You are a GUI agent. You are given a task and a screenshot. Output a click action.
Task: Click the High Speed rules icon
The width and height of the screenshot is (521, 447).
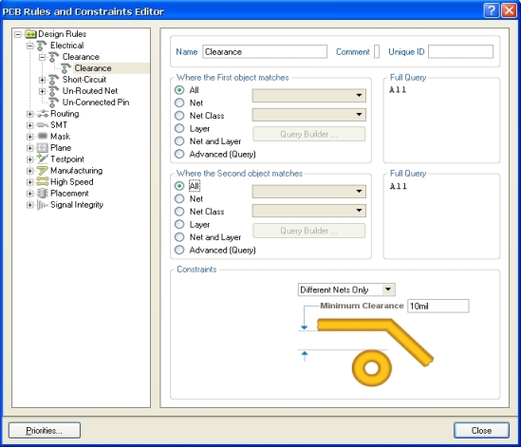[x=42, y=182]
